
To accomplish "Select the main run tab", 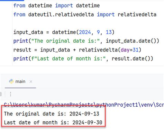I will [20, 82].
